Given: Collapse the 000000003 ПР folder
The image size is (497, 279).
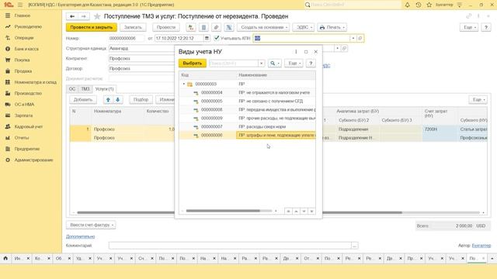Looking at the screenshot, I should [x=184, y=84].
